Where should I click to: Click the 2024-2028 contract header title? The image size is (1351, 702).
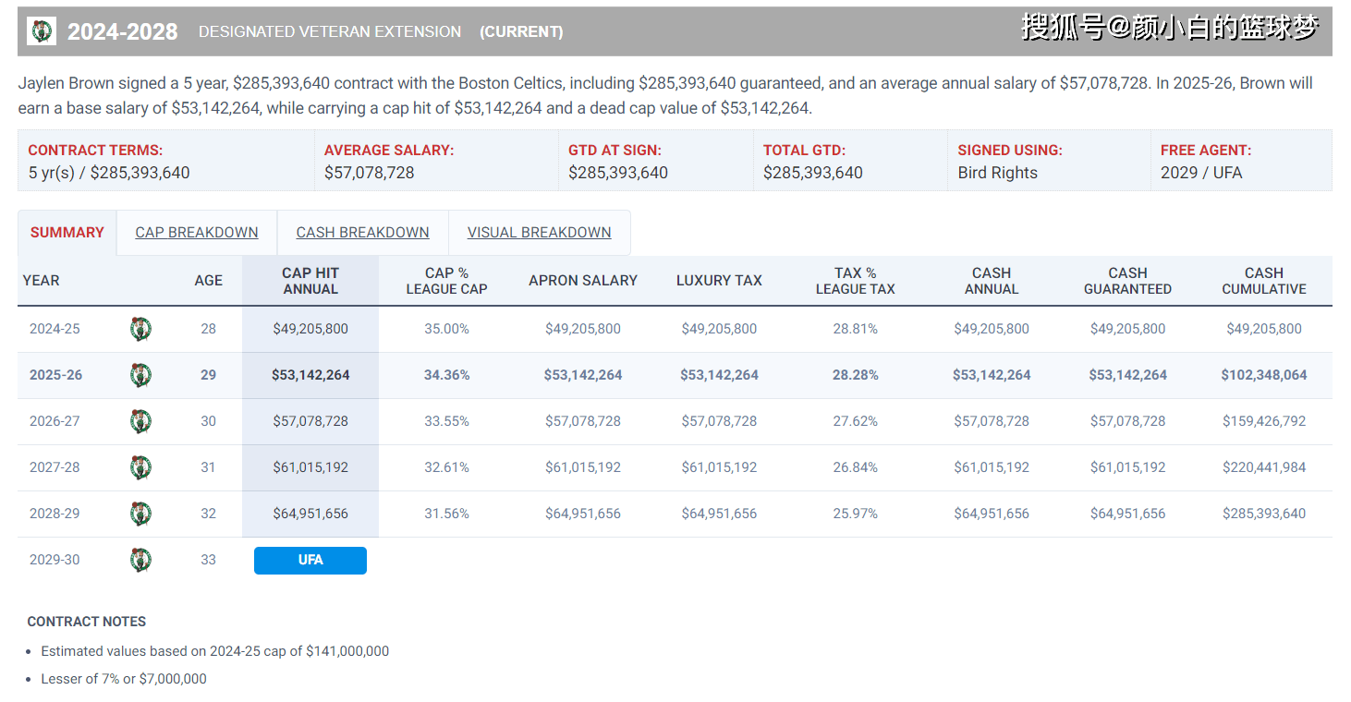[x=122, y=32]
